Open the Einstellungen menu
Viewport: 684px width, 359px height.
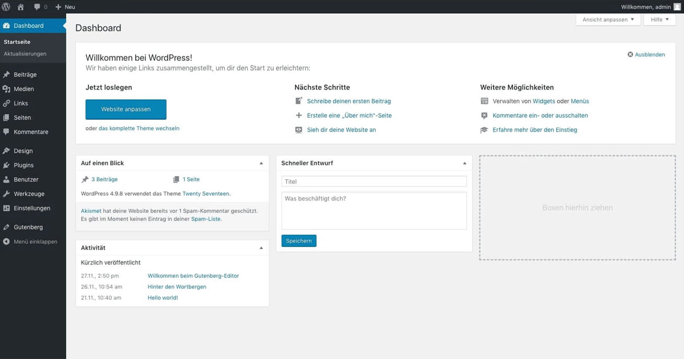pos(33,208)
